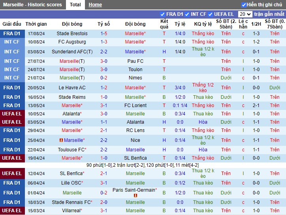Click FRA D1 league cell for 17/08/24
Screen dimensions: 286x215
12,34
